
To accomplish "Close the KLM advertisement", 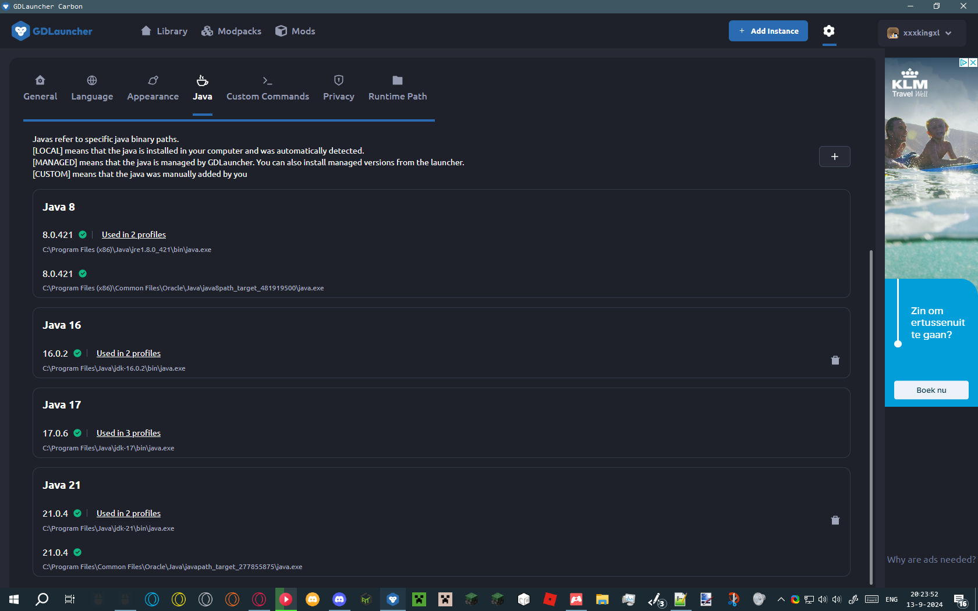I will 973,62.
